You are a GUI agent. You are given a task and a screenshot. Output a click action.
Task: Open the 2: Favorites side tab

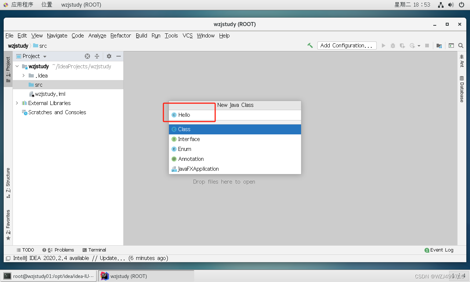click(x=8, y=225)
